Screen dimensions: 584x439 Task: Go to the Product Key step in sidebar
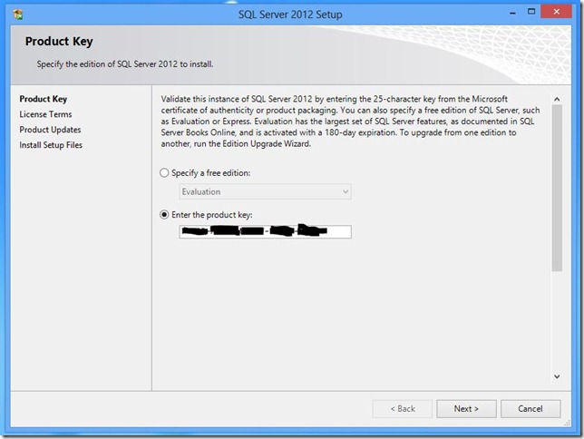pyautogui.click(x=44, y=99)
